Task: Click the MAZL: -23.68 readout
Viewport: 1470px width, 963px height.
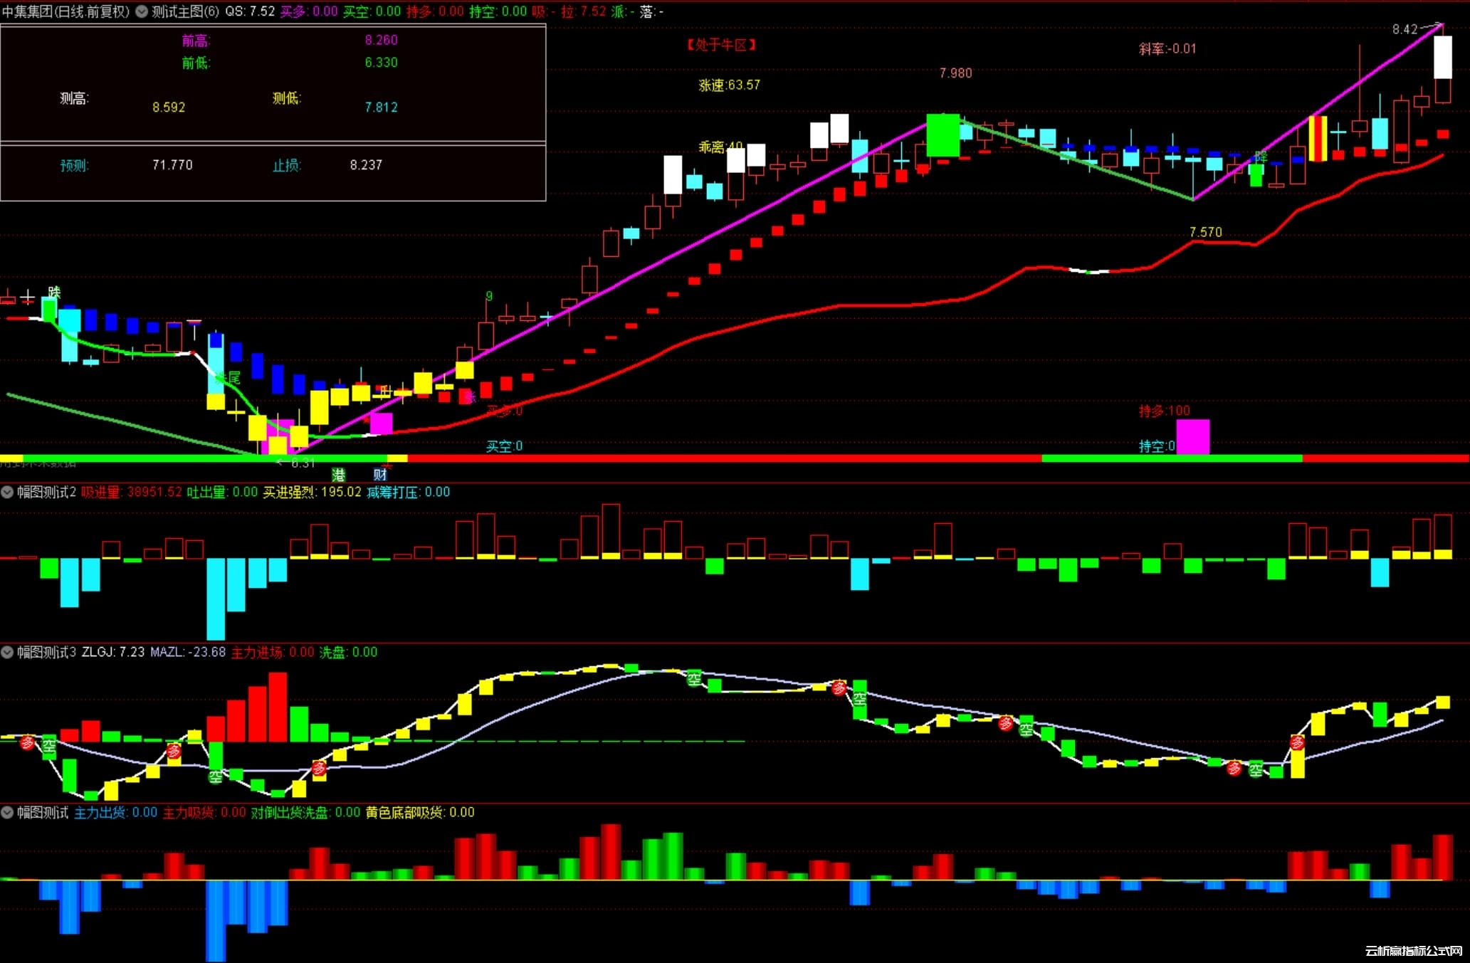Action: pyautogui.click(x=188, y=652)
